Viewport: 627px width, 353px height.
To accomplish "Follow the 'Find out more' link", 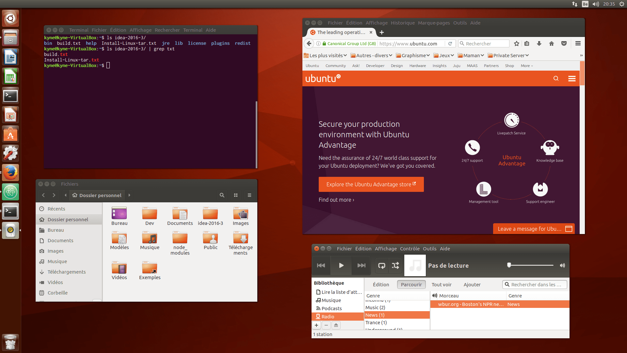I will point(336,200).
